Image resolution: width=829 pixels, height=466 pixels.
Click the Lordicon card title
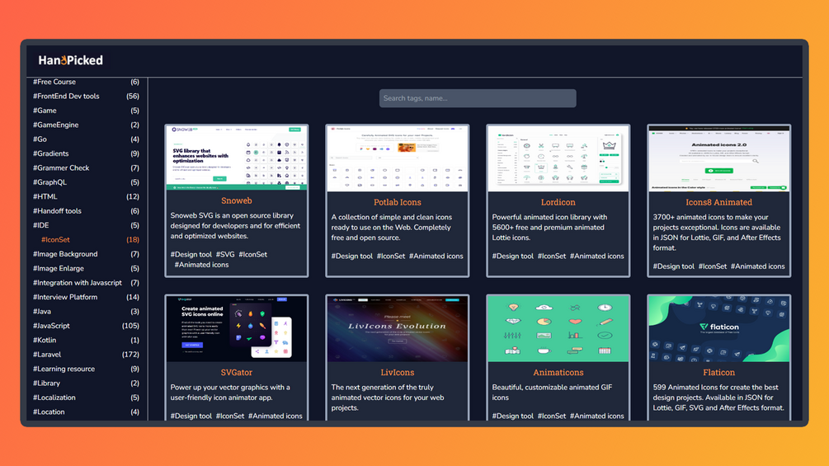(x=558, y=202)
